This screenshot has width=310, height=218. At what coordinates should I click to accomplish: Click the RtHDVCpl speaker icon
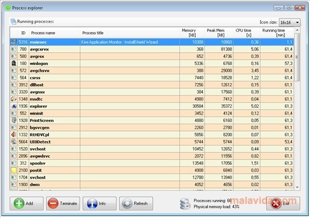[x=14, y=134]
